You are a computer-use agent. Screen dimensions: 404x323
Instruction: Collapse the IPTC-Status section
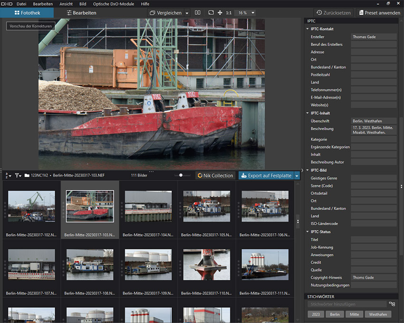tap(308, 232)
